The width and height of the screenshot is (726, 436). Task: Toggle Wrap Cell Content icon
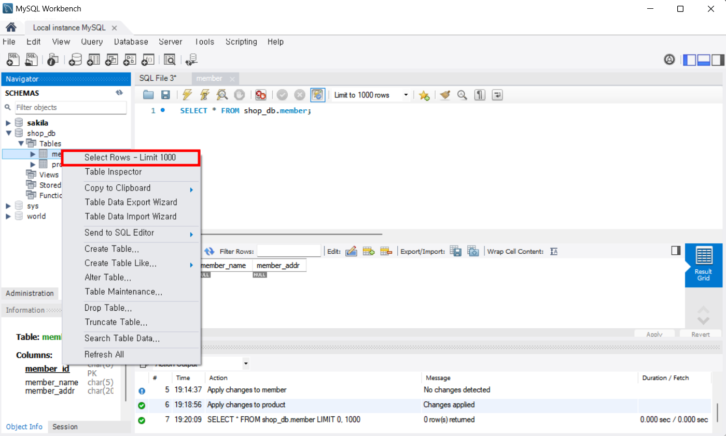[x=553, y=251]
